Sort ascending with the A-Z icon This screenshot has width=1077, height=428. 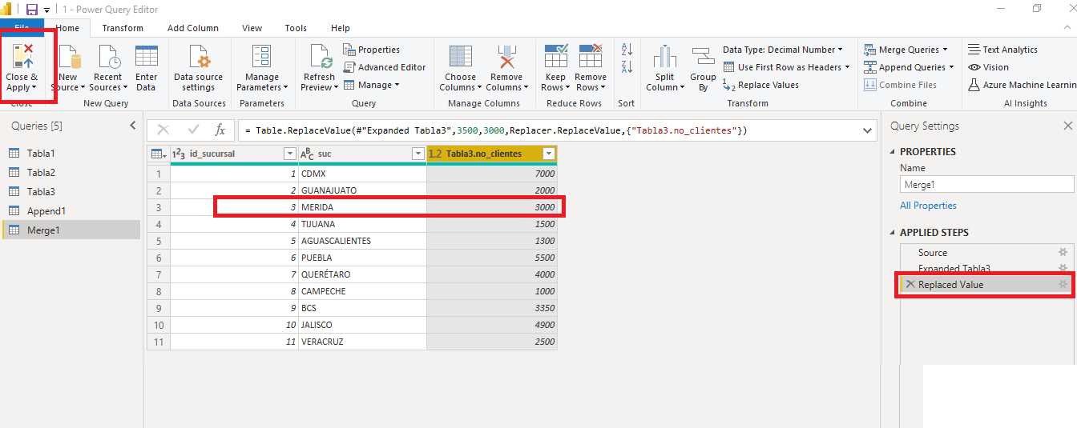coord(627,50)
